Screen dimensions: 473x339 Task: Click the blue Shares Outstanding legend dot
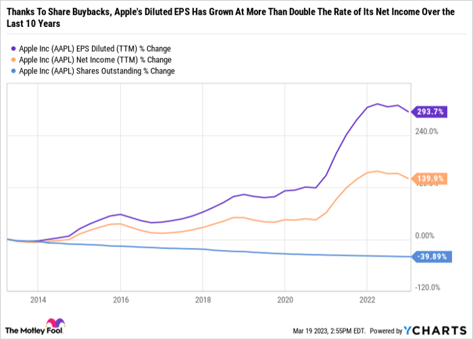coord(14,71)
